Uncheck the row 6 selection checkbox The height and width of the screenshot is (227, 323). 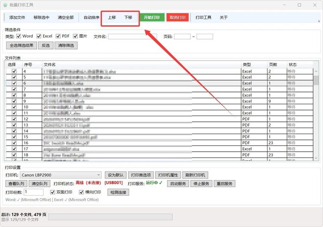[14, 83]
